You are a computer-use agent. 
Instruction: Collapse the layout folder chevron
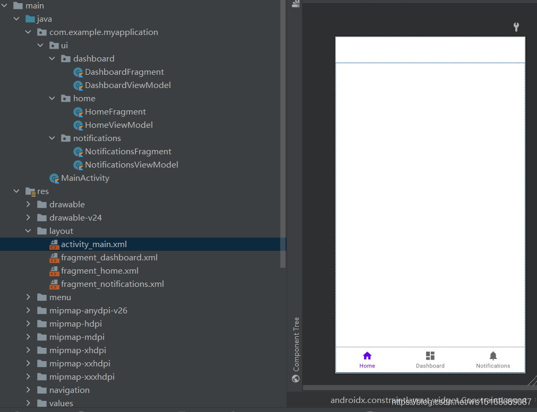(x=29, y=231)
